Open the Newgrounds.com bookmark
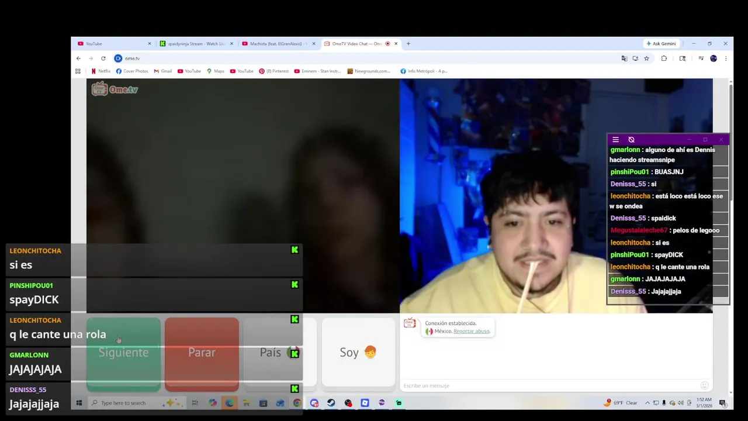 pos(369,71)
